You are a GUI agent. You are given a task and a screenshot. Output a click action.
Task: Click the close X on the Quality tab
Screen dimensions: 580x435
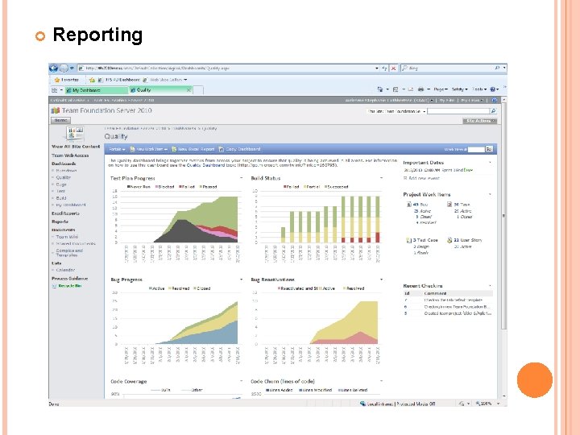tap(188, 90)
